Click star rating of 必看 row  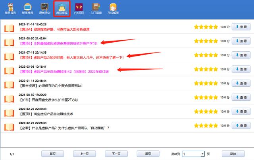[206, 125]
